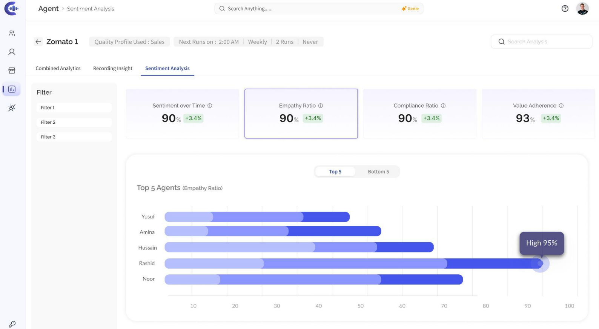The width and height of the screenshot is (599, 329).
Task: Select the analytics chart sidebar icon
Action: pos(12,89)
